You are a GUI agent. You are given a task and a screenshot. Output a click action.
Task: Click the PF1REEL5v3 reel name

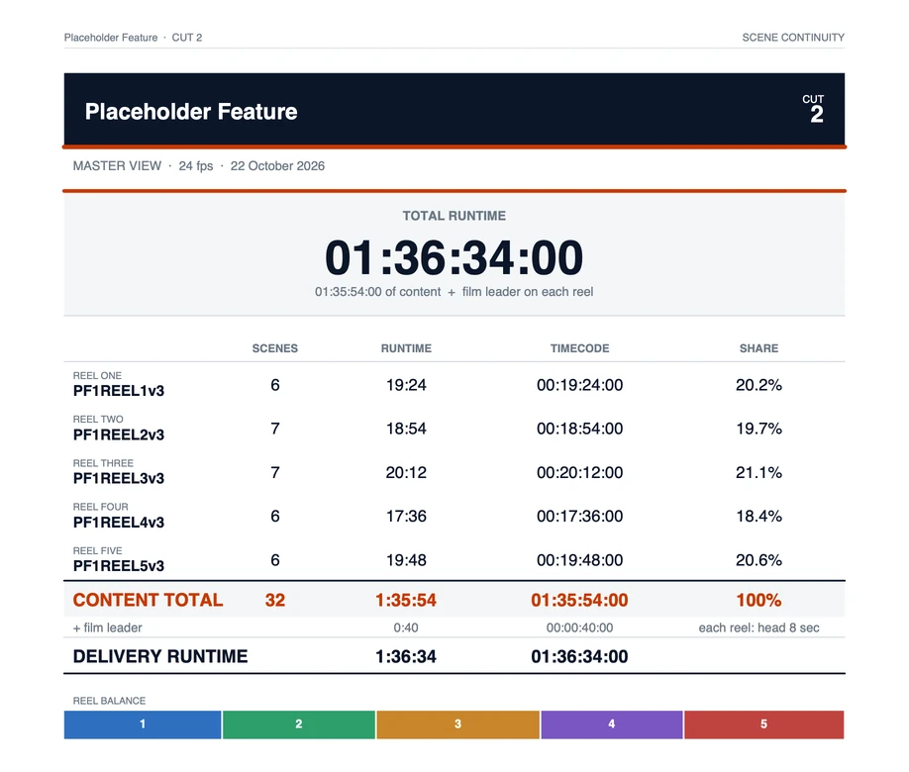click(118, 566)
